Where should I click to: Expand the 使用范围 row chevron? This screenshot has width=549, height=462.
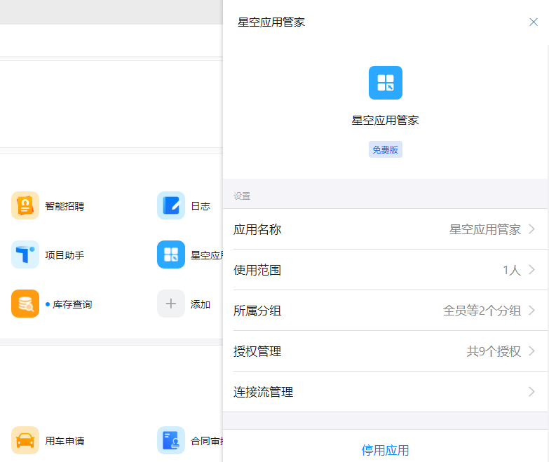pyautogui.click(x=532, y=270)
